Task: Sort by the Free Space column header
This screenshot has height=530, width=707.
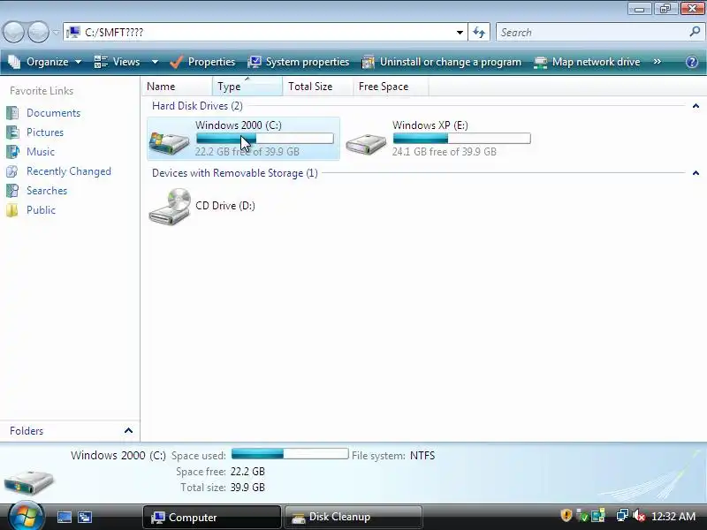Action: [391, 87]
